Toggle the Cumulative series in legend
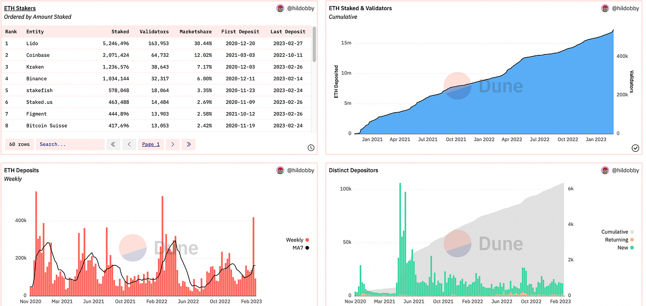646x306 pixels. 617,232
